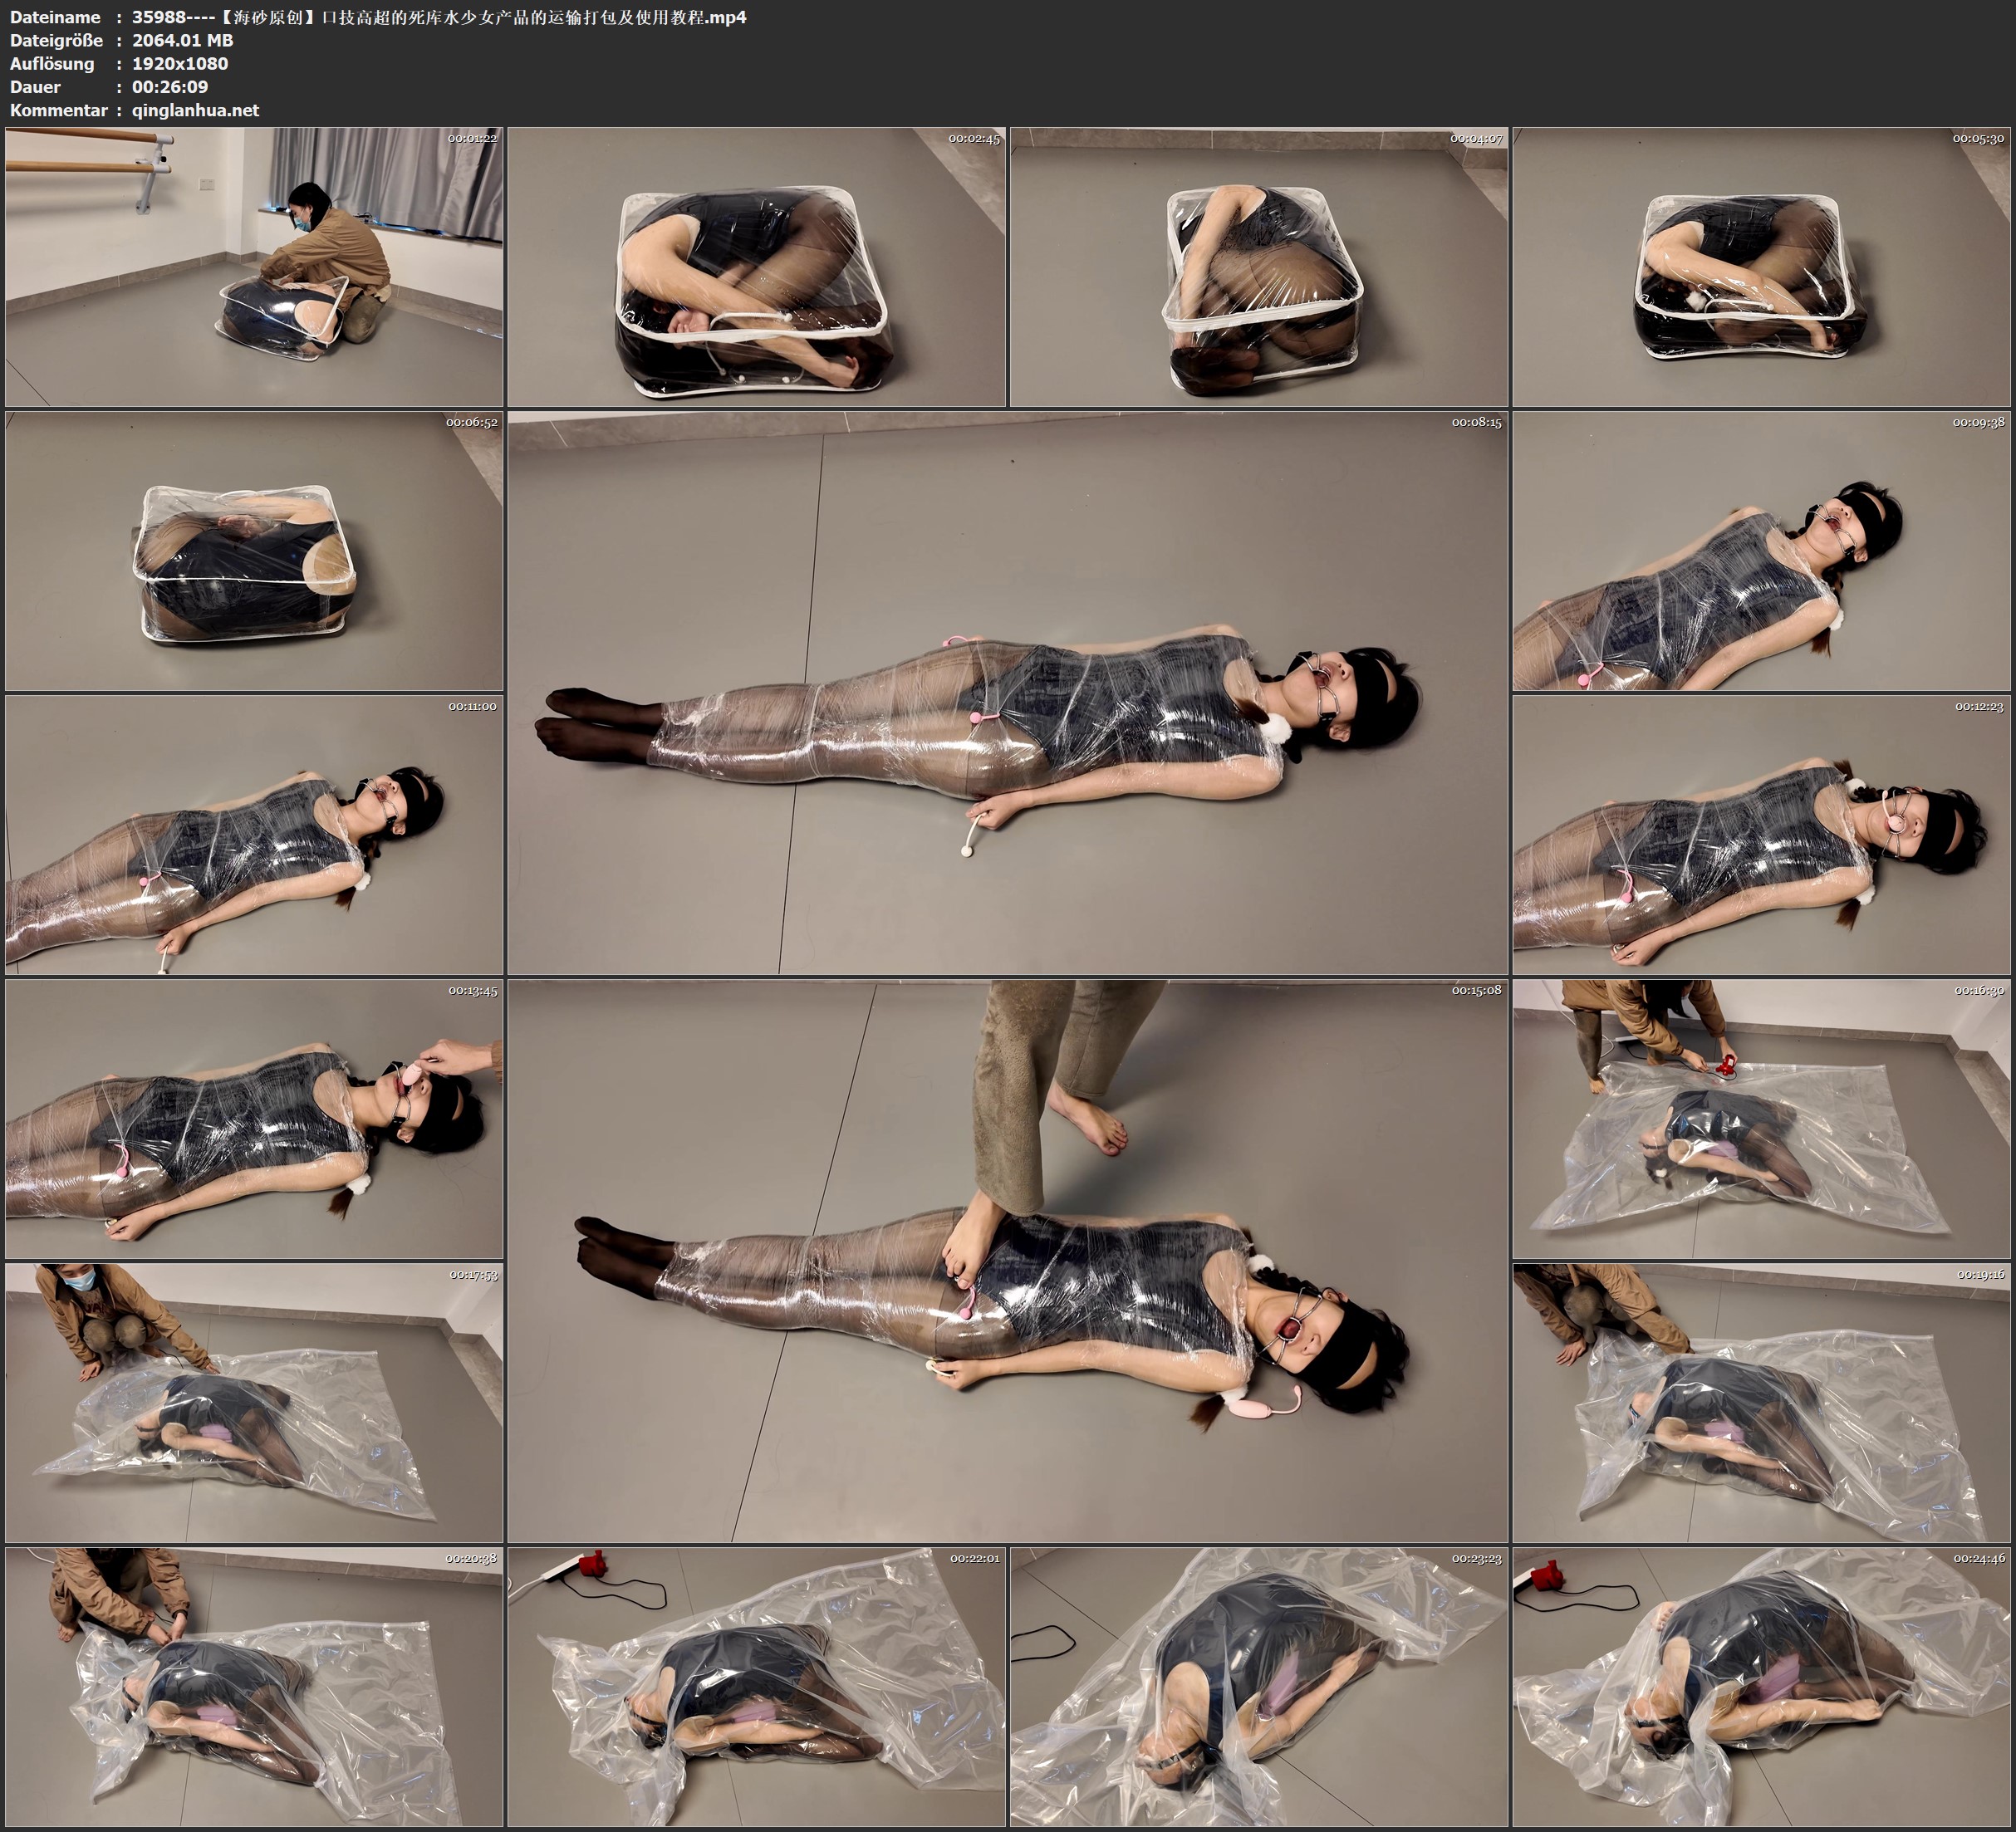This screenshot has height=1832, width=2016.
Task: Choose the thumbnail at 00:17:53
Action: 254,1403
